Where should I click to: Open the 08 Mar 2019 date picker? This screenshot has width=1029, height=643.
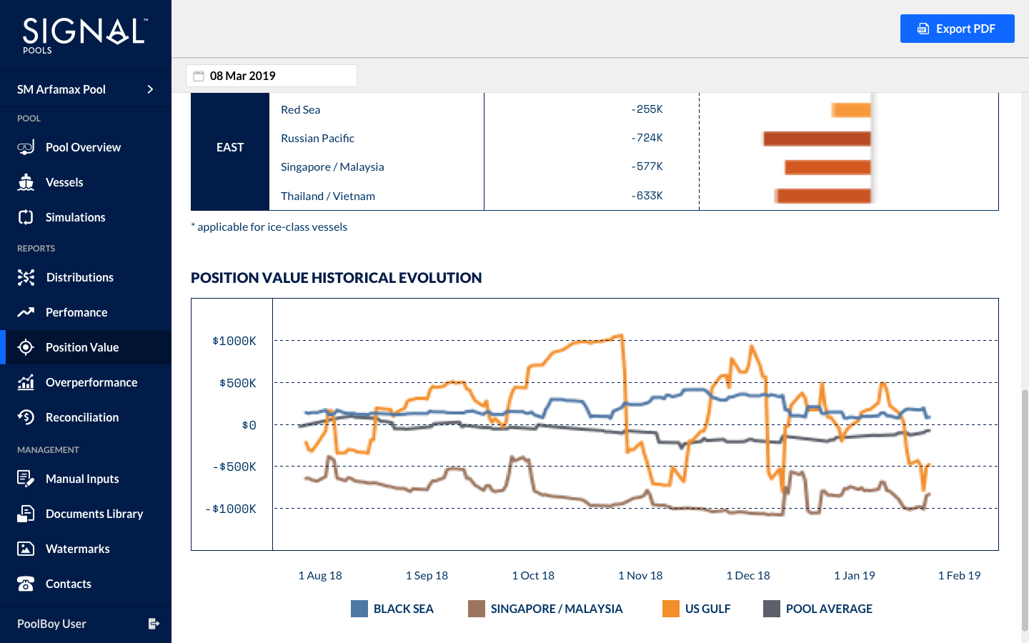(x=272, y=76)
